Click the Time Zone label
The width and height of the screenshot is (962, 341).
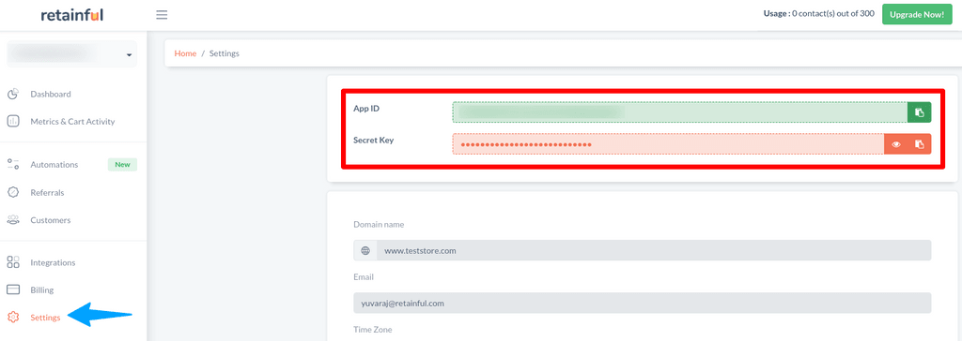pyautogui.click(x=372, y=330)
